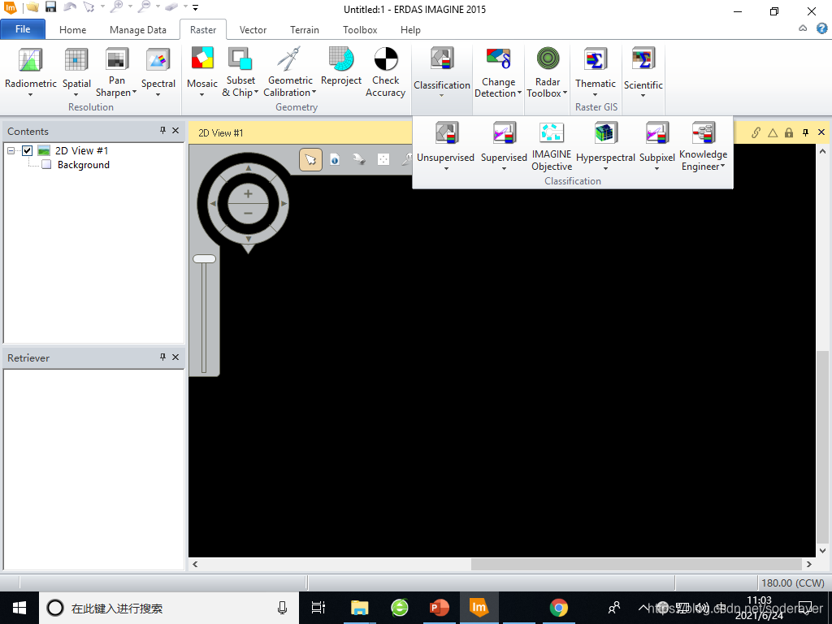832x624 pixels.
Task: Click the zoom out minus on navigation wheel
Action: 248,214
